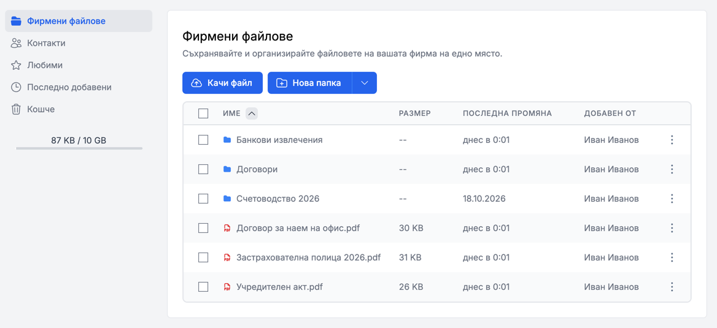
Task: Click PDF icon of Учредителен акт
Action: coord(227,287)
